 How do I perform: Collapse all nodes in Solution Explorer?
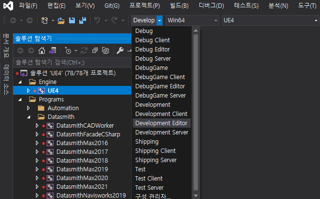(95, 50)
